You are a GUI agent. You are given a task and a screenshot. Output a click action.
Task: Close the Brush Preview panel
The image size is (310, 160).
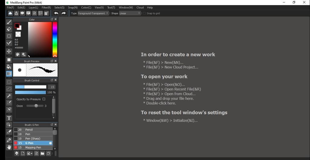[56, 61]
